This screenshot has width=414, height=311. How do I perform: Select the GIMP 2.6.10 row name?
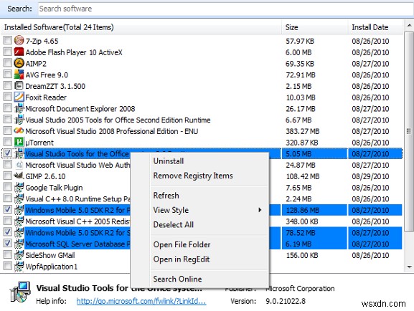45,176
